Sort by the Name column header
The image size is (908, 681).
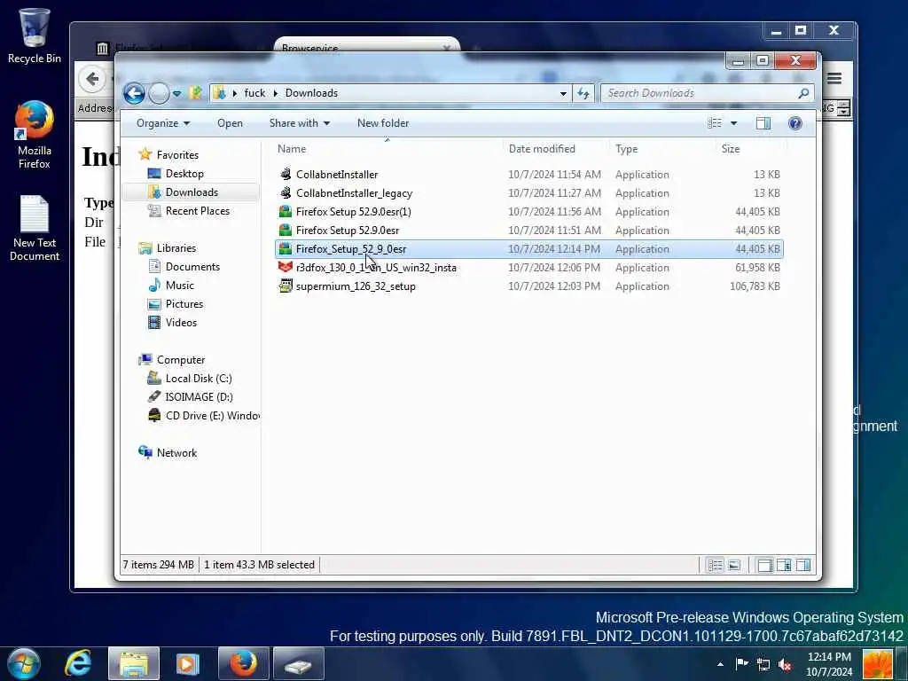[291, 149]
